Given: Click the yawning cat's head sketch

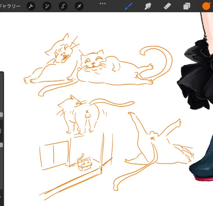Looking at the screenshot, I should 61,51.
